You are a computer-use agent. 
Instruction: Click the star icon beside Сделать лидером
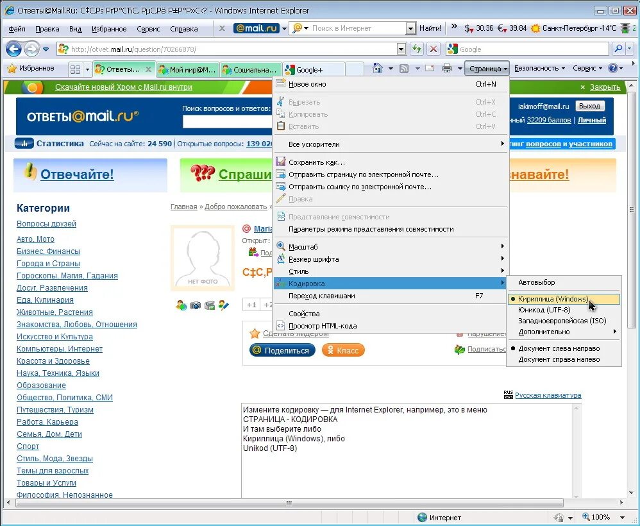(255, 334)
